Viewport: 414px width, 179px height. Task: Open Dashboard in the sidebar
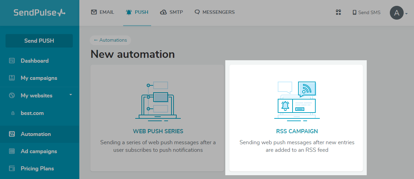(x=34, y=61)
